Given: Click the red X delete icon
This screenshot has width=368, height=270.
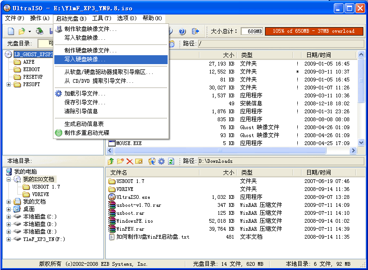Looking at the screenshot, I should (x=130, y=161).
